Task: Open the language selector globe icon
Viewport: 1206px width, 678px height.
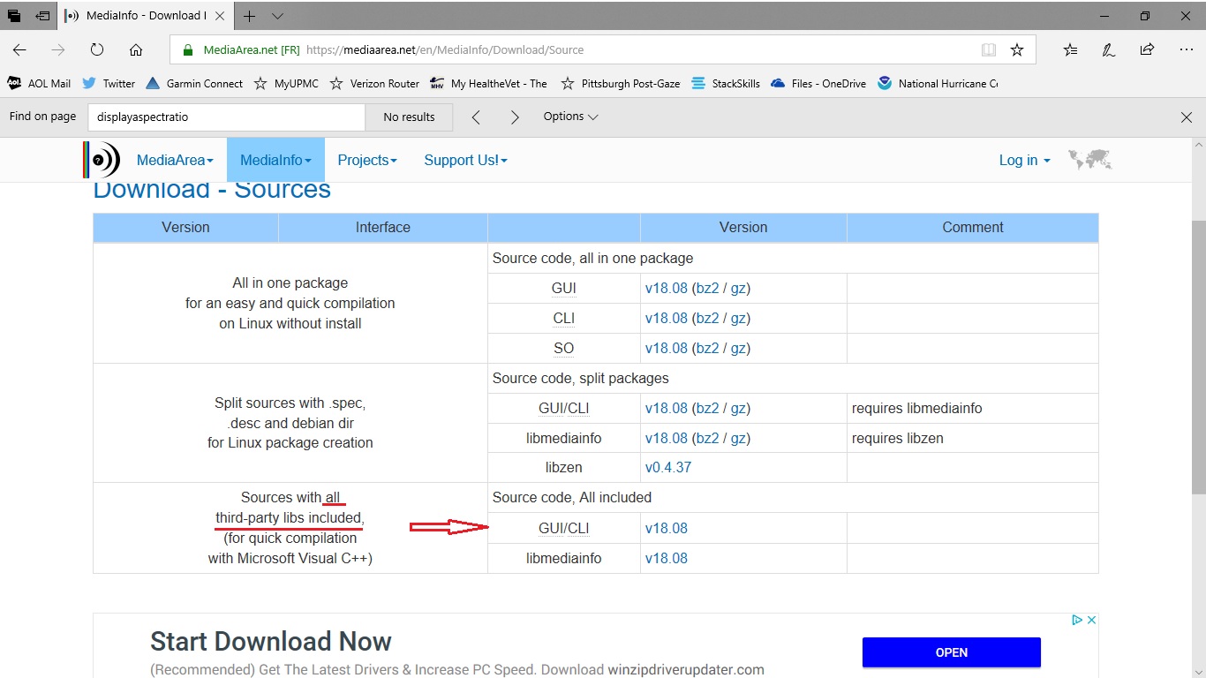Action: pyautogui.click(x=1090, y=160)
